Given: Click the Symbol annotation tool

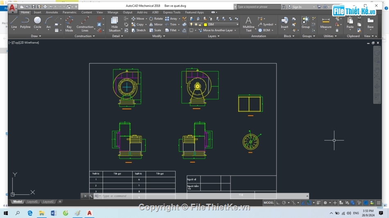Looking at the screenshot, I should click(x=266, y=24).
